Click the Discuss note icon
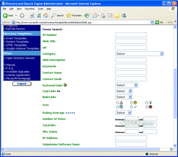Screen dimensions: 178x157 pos(117,15)
